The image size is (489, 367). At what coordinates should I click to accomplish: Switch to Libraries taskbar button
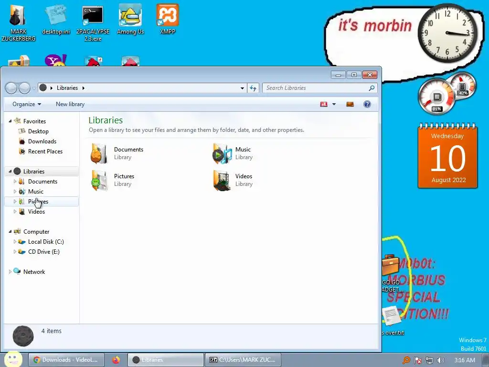[x=166, y=360]
